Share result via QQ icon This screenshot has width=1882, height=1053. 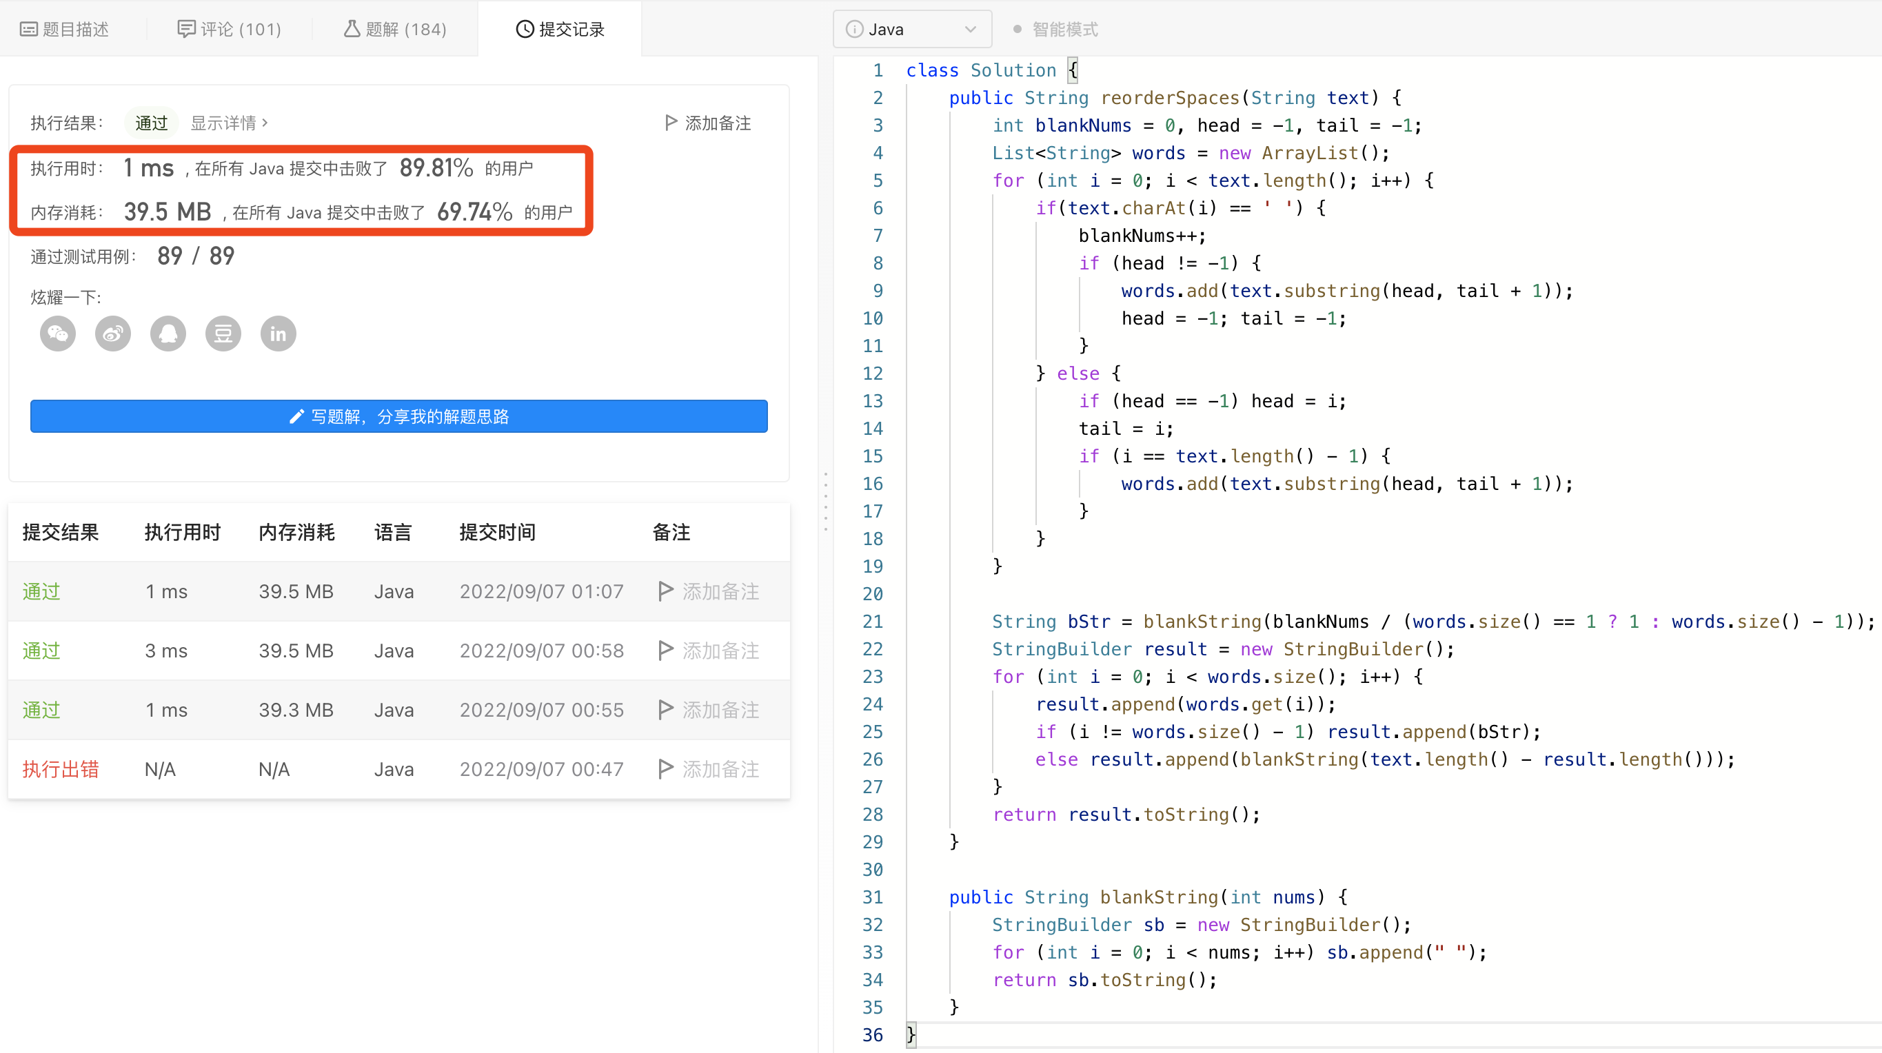point(168,334)
